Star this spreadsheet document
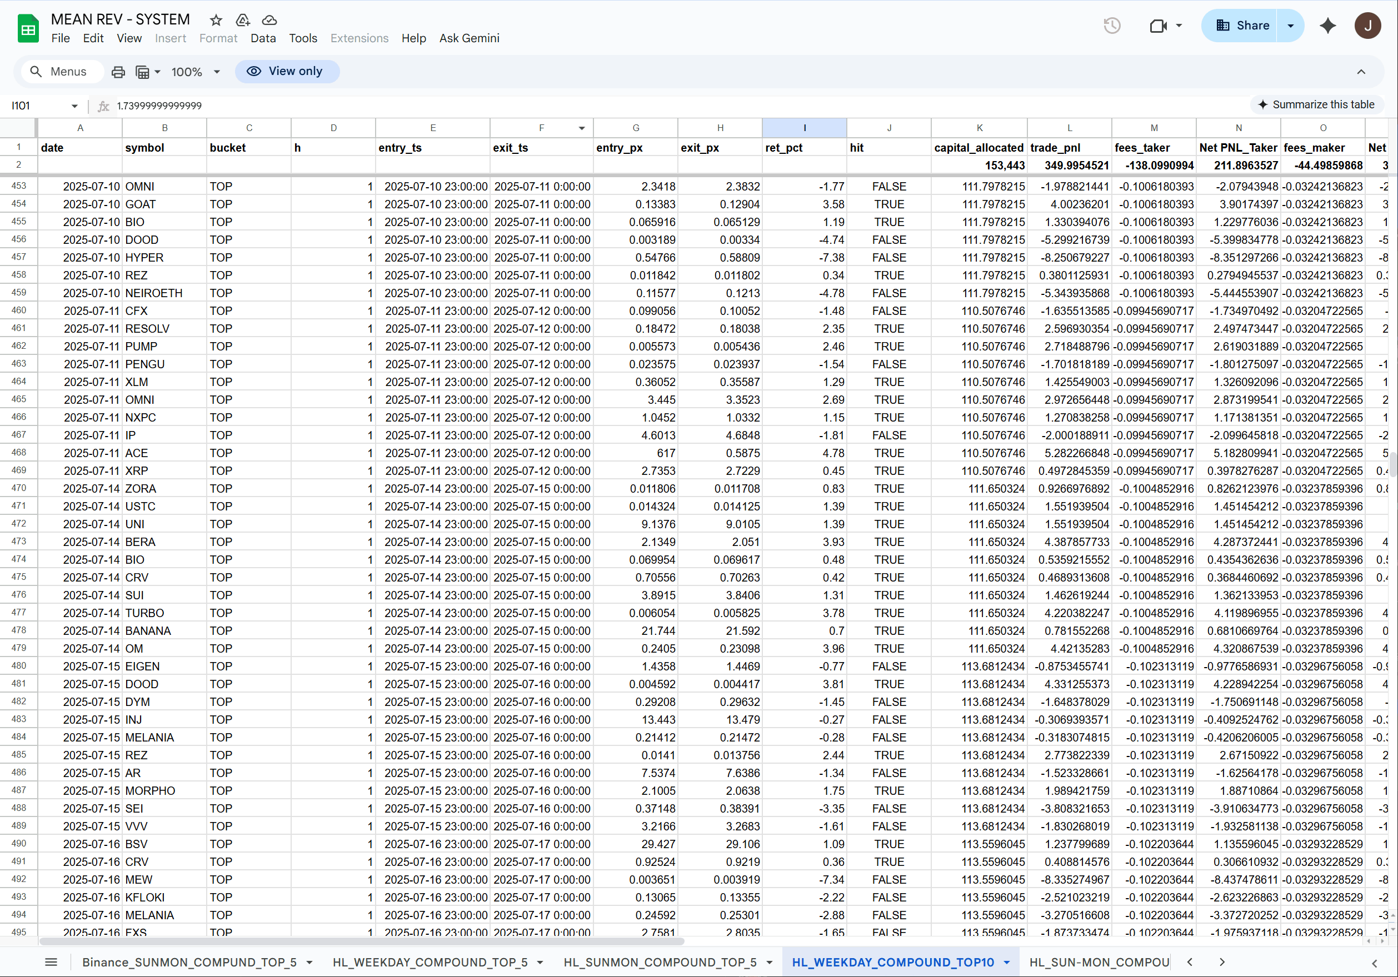Viewport: 1398px width, 977px height. (216, 20)
